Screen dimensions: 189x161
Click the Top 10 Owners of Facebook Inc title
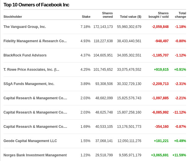click(x=36, y=5)
